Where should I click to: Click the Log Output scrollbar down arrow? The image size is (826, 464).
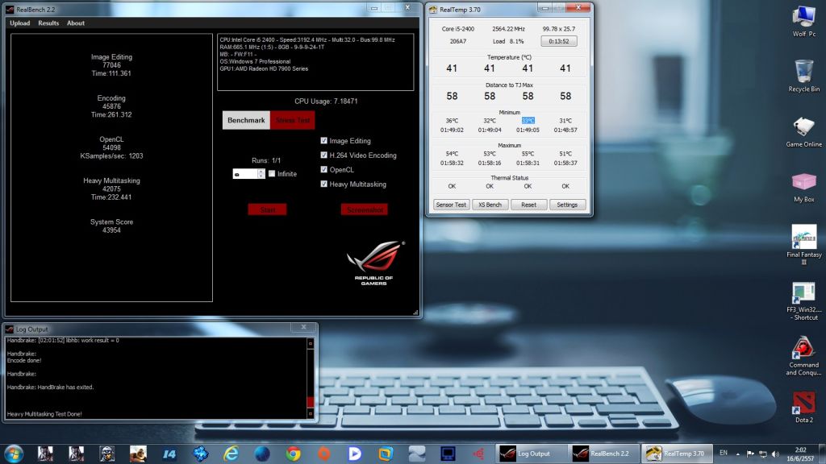(311, 413)
